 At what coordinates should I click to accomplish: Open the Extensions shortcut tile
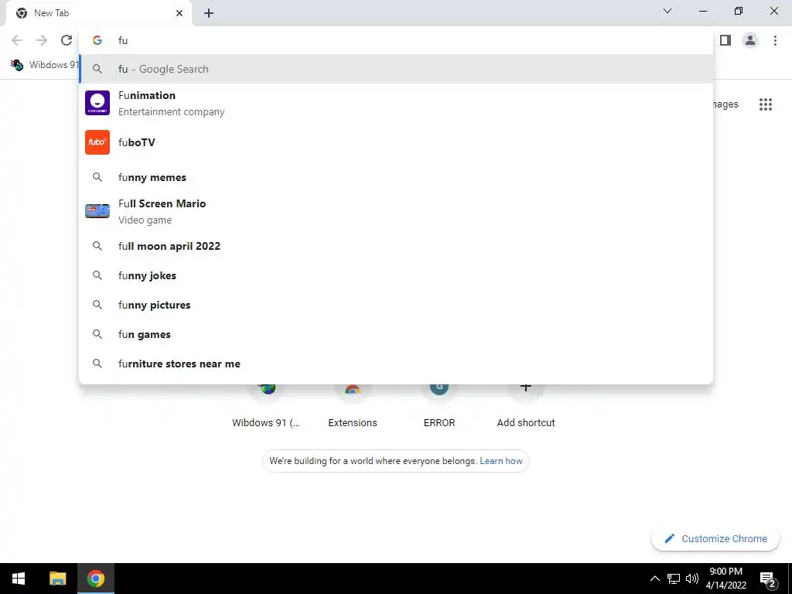click(353, 405)
